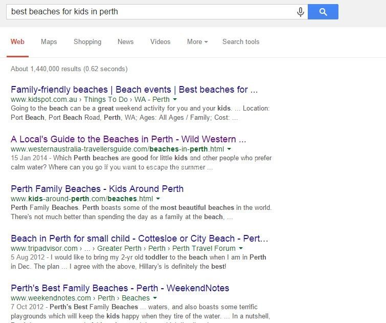Viewport: 386px width, 323px height.
Task: Select the News tab
Action: click(x=125, y=42)
